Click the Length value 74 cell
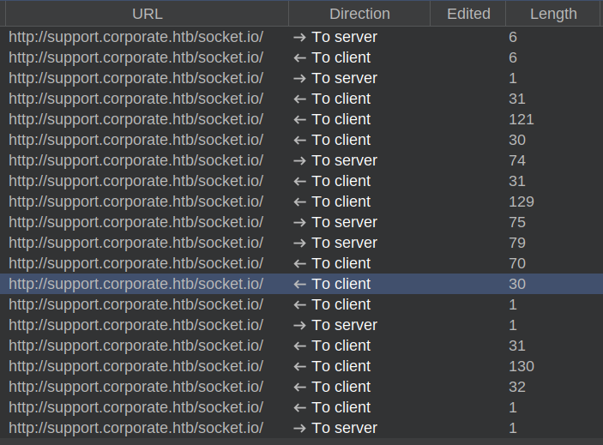Screen dimensions: 603x445 click(x=517, y=160)
